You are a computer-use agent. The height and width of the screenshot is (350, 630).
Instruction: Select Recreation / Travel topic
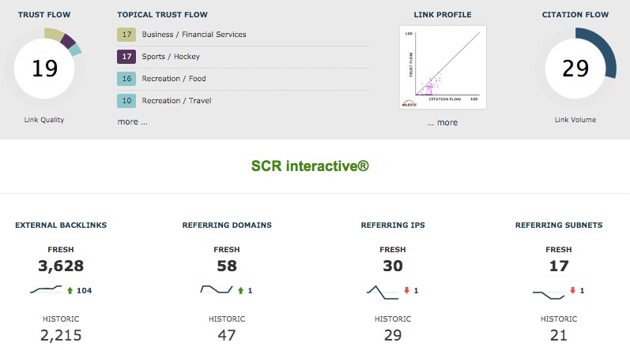pos(176,101)
